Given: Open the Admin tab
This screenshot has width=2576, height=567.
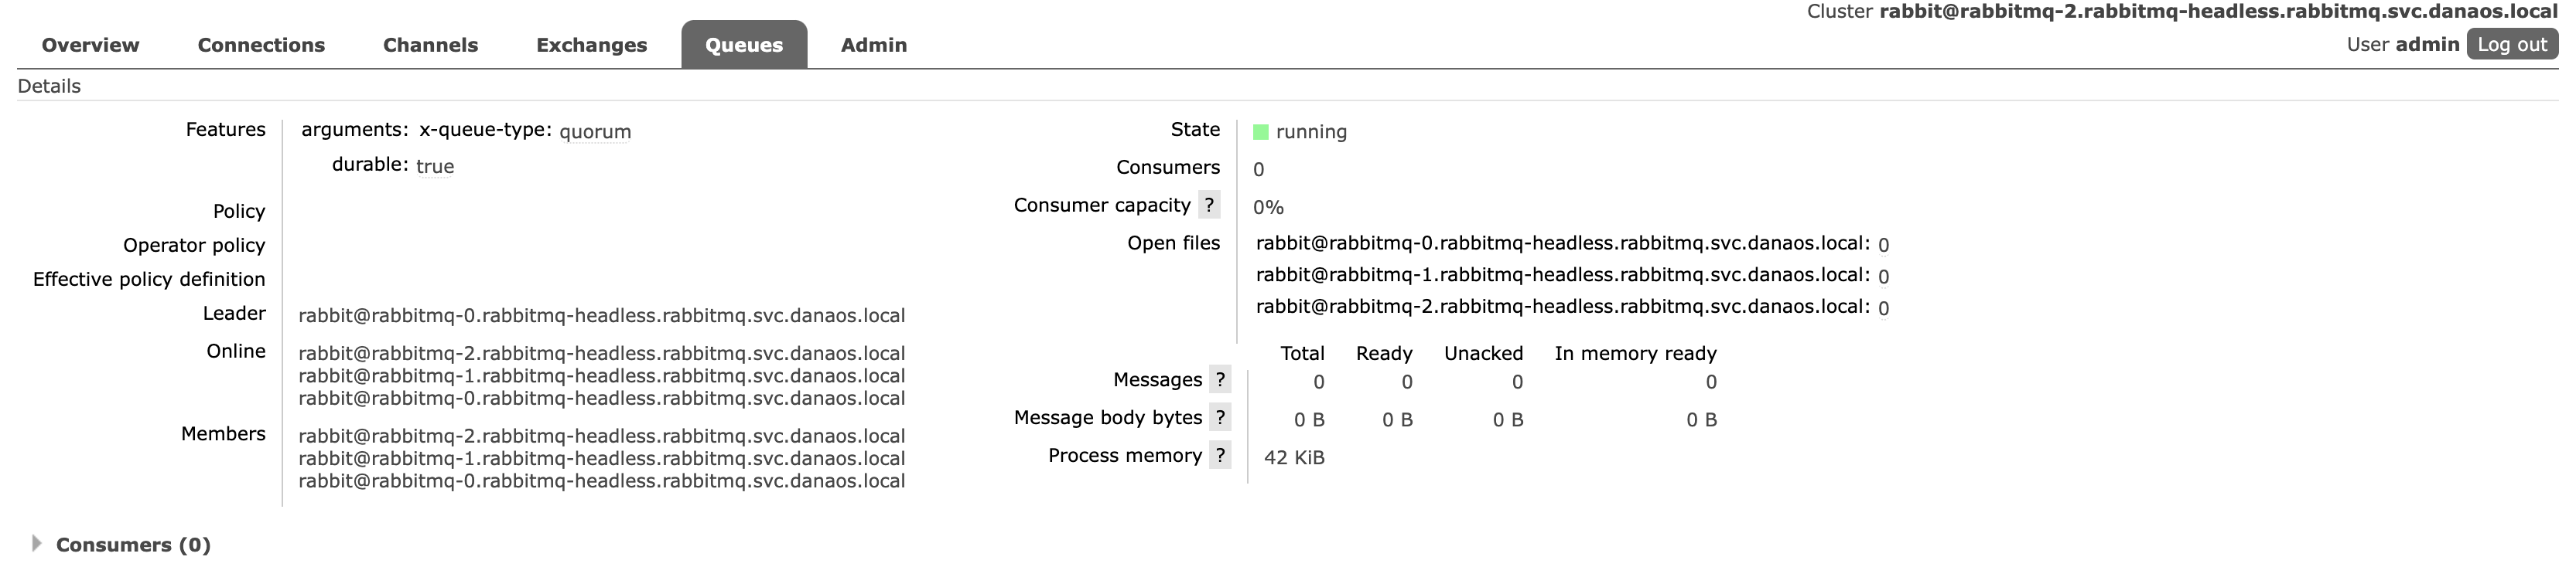Looking at the screenshot, I should point(873,45).
